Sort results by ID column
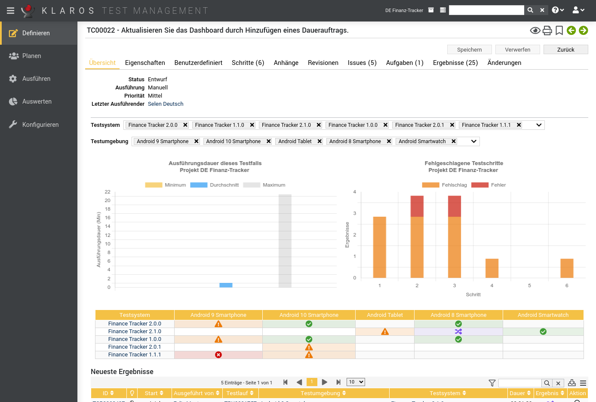 click(x=108, y=393)
